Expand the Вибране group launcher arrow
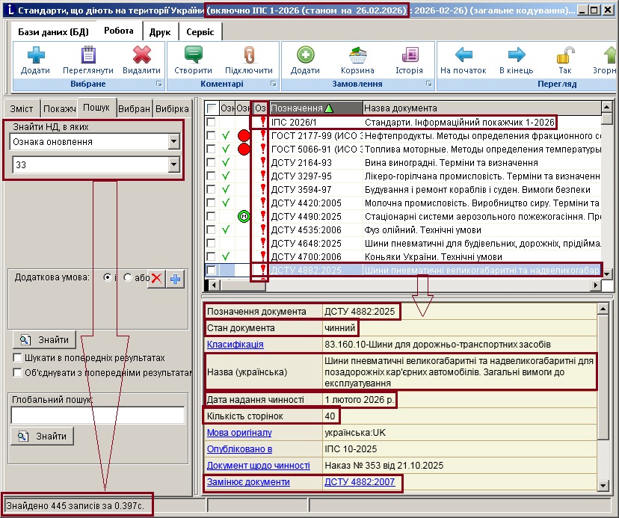This screenshot has height=518, width=619. click(158, 84)
